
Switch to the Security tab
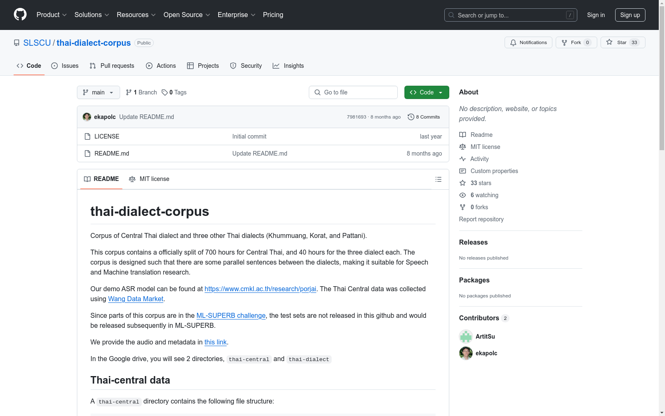point(246,66)
